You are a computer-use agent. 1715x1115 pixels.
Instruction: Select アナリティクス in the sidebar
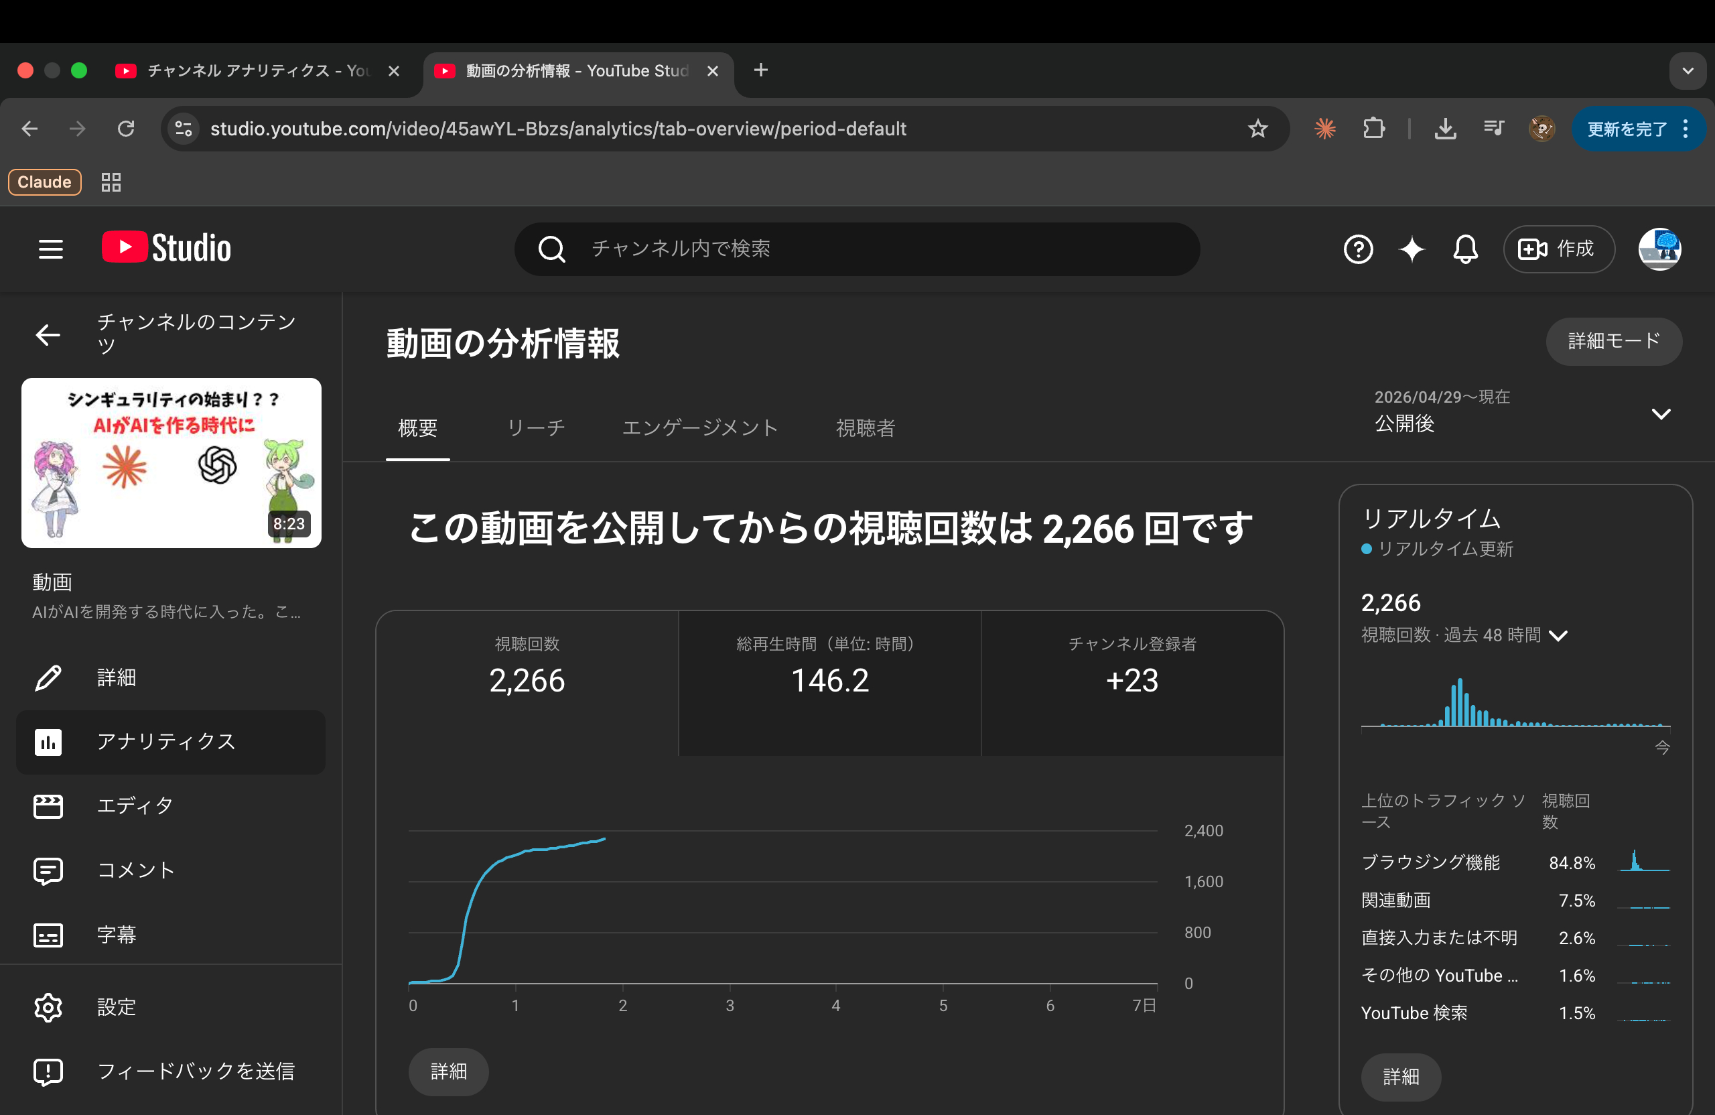pyautogui.click(x=171, y=742)
